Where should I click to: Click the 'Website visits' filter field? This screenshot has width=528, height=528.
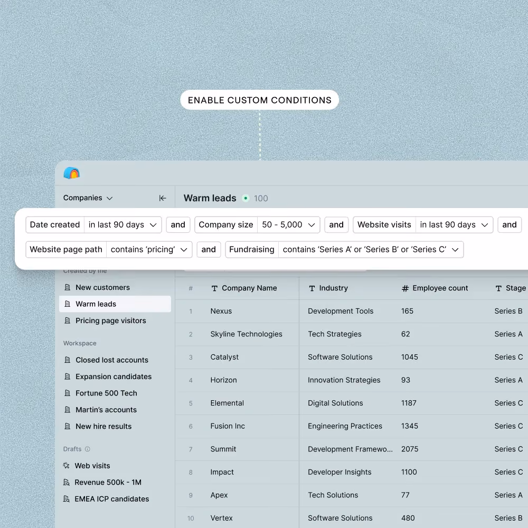pyautogui.click(x=384, y=224)
